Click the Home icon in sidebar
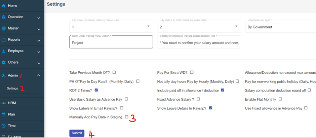 click(4, 6)
